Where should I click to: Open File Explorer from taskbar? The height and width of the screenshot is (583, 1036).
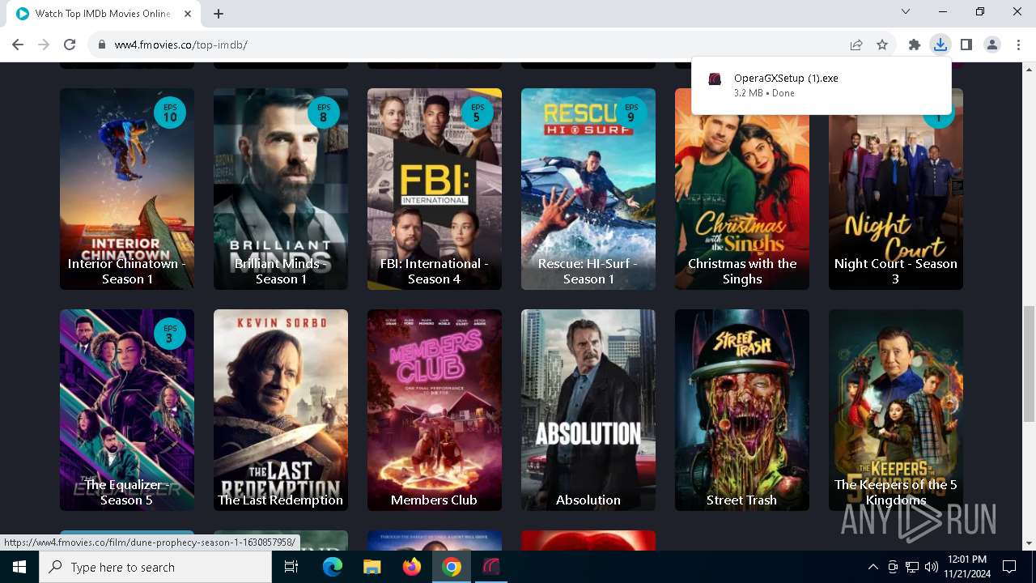pyautogui.click(x=372, y=567)
